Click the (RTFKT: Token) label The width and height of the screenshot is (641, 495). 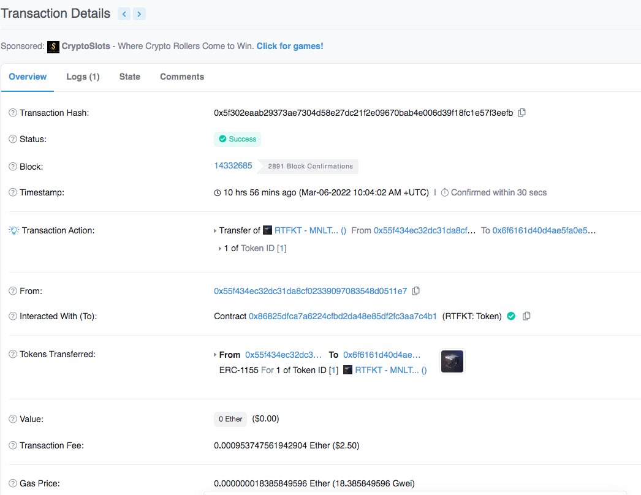pos(472,316)
